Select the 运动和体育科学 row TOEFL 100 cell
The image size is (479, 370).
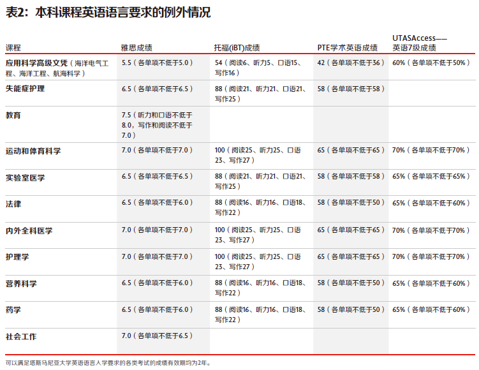pos(258,155)
